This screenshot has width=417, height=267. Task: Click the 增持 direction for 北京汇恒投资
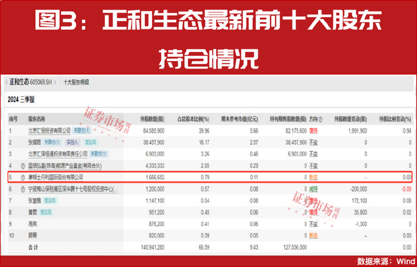point(313,131)
